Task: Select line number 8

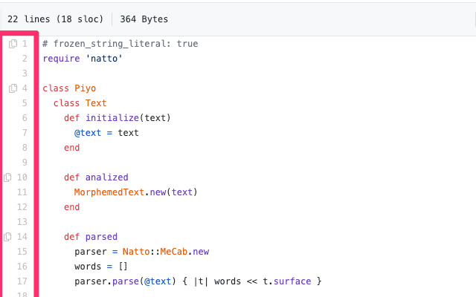Action: [x=25, y=148]
